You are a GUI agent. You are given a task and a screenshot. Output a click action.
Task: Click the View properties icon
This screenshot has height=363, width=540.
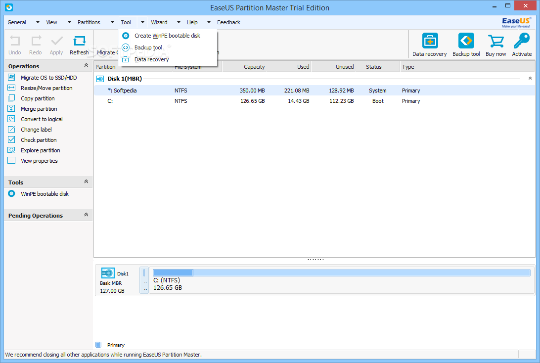coord(11,160)
